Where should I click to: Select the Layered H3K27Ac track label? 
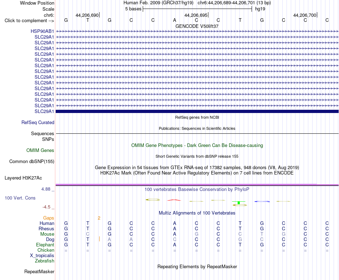click(x=23, y=178)
